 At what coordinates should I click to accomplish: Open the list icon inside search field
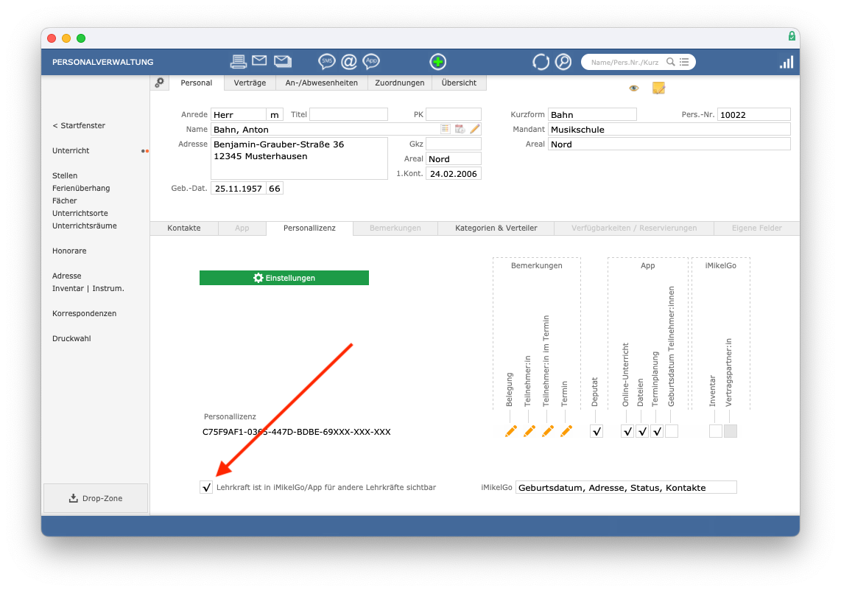[684, 62]
